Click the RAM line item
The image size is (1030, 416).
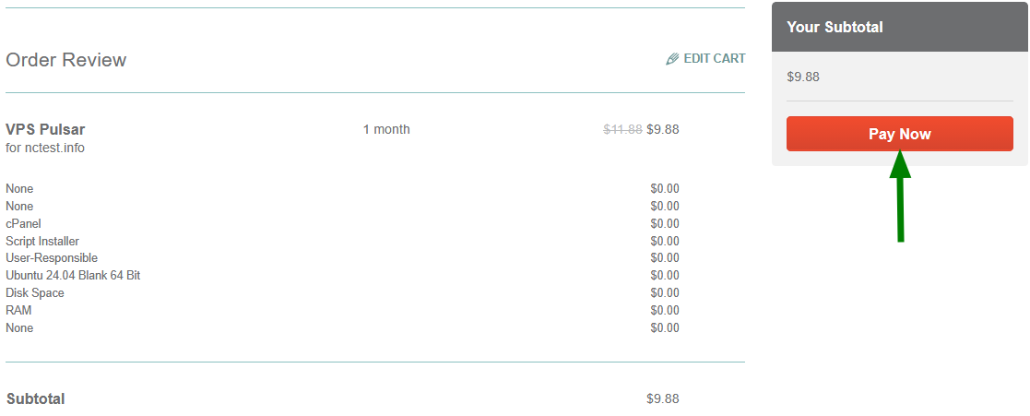(18, 311)
